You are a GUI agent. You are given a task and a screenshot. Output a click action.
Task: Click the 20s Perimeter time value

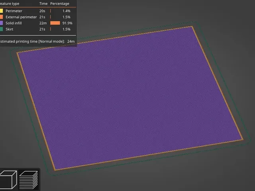(42, 11)
